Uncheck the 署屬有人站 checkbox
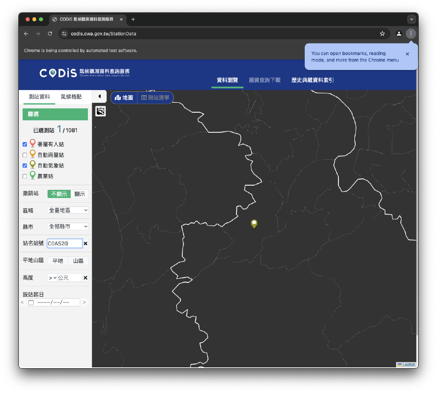The height and width of the screenshot is (393, 437). coord(25,144)
